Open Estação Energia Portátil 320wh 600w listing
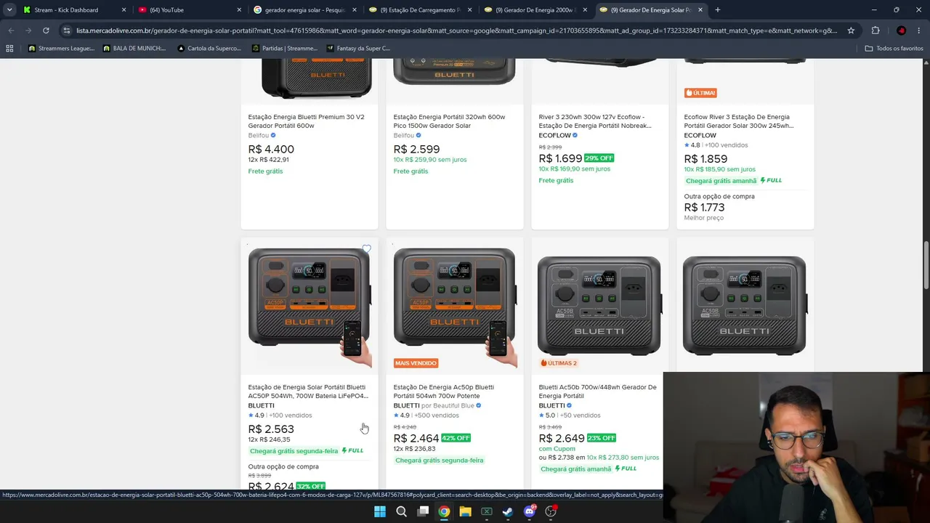 [x=449, y=121]
